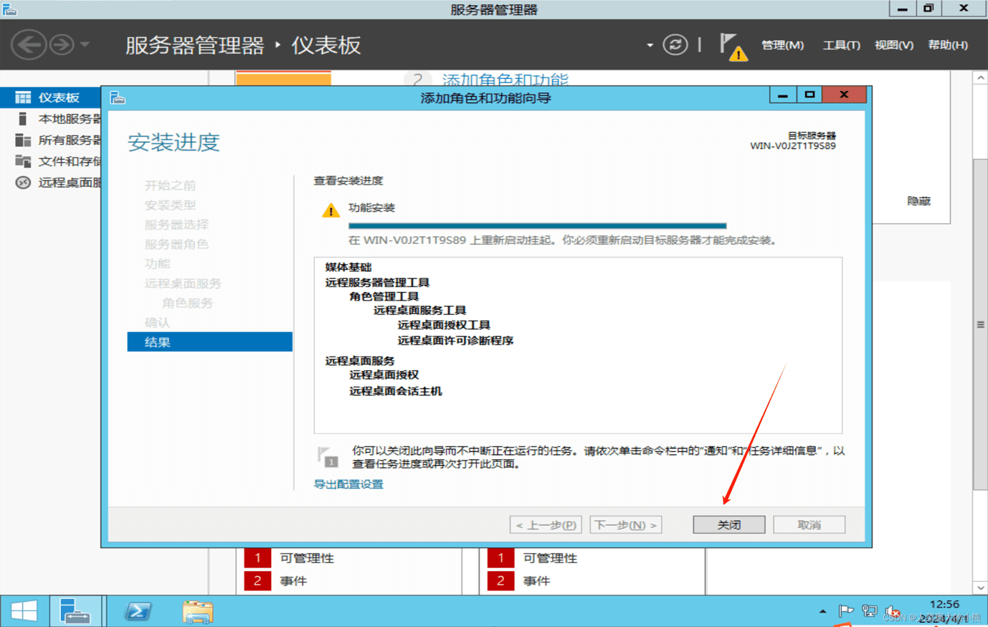Click the back navigation arrow
Viewport: 988px width, 627px height.
click(x=29, y=44)
